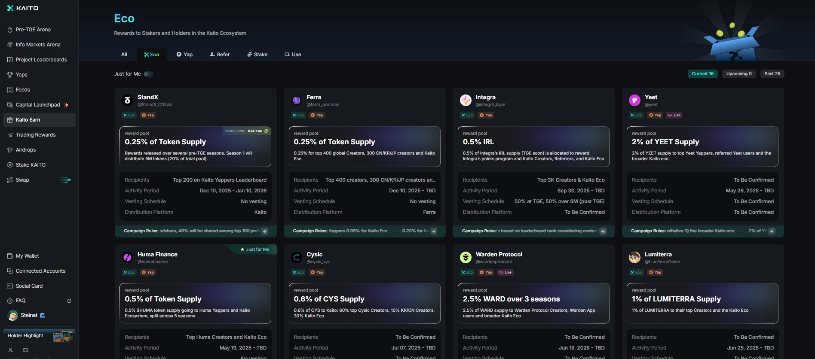
Task: Click the Yeet project logo
Action: pyautogui.click(x=634, y=100)
